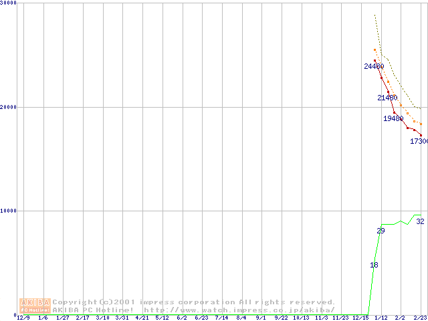Click the shop count label 32

(420, 221)
